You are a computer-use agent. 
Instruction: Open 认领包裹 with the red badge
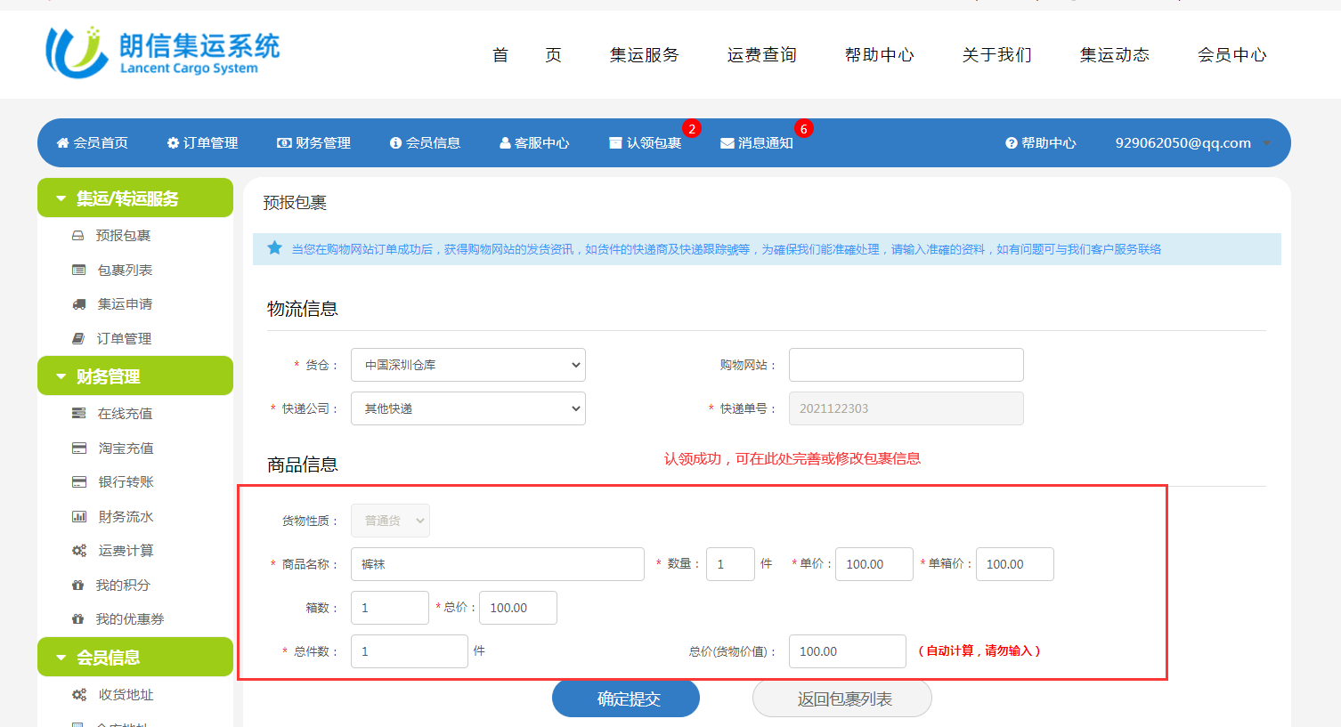tap(646, 143)
